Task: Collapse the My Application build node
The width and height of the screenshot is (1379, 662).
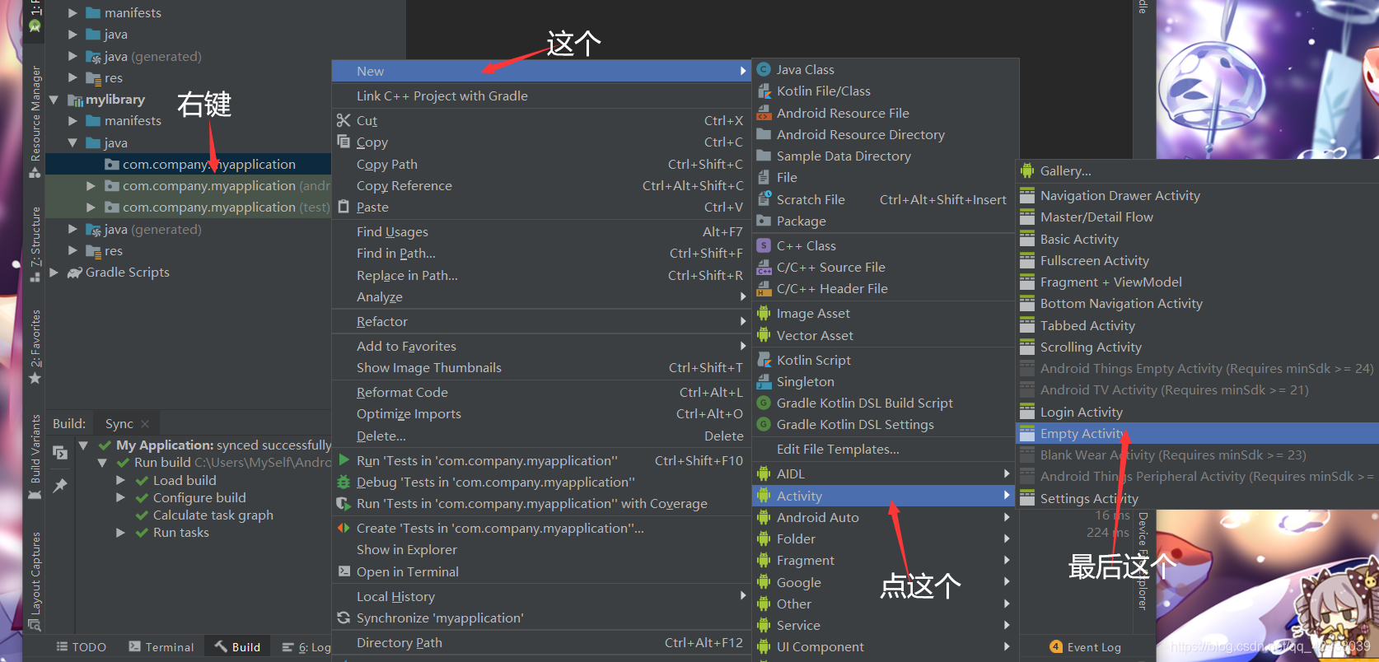Action: click(x=83, y=445)
